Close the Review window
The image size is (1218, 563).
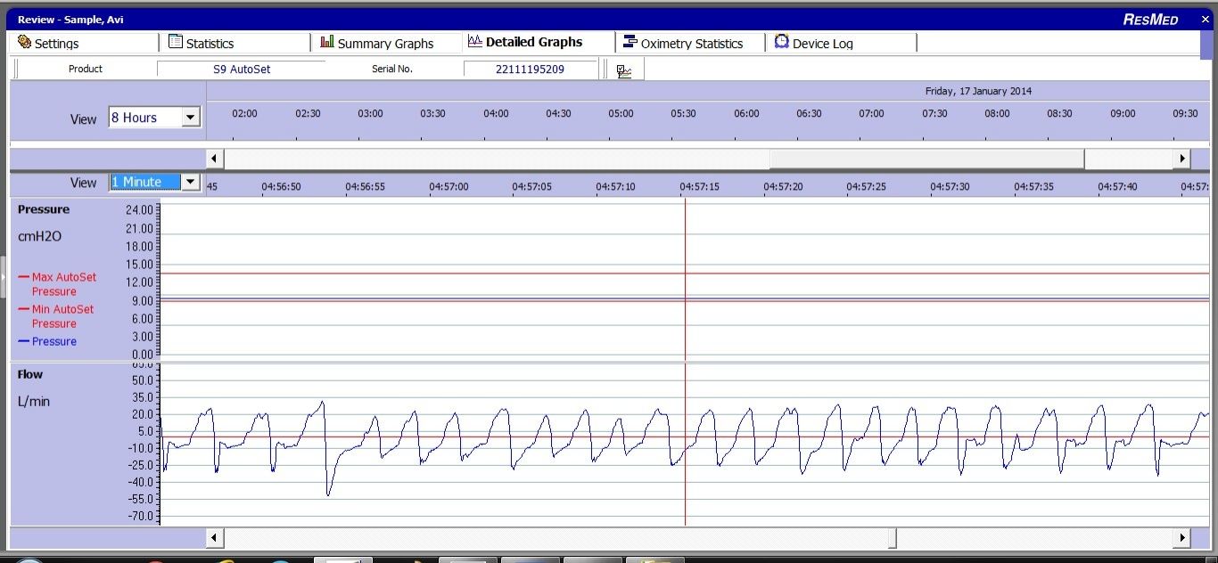pyautogui.click(x=1205, y=19)
